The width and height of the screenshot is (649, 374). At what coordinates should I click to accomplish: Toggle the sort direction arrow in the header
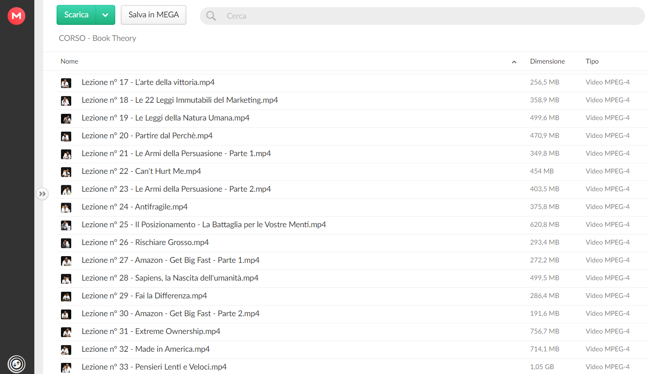[514, 62]
